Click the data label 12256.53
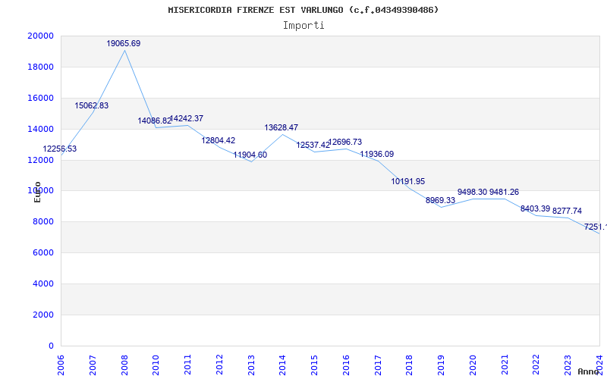Viewport: 607px width, 379px height. click(60, 149)
